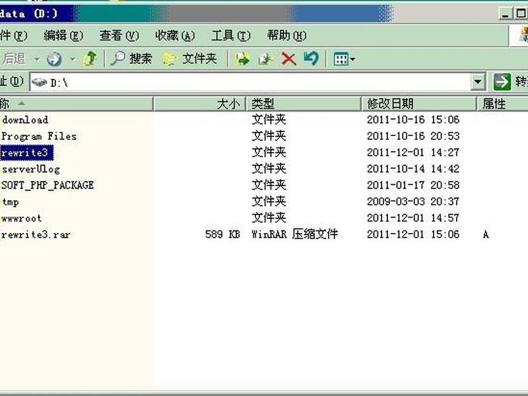The width and height of the screenshot is (528, 396).
Task: Sort by Type (类型) column header
Action: 304,104
